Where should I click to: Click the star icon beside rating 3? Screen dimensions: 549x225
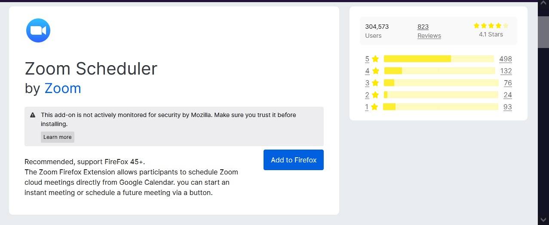[x=375, y=83]
